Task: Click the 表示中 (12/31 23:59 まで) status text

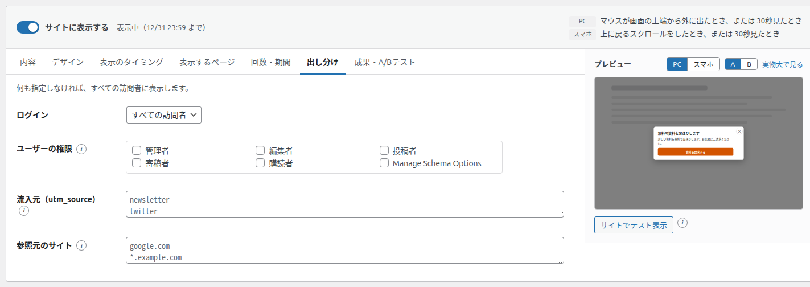Action: pyautogui.click(x=161, y=27)
